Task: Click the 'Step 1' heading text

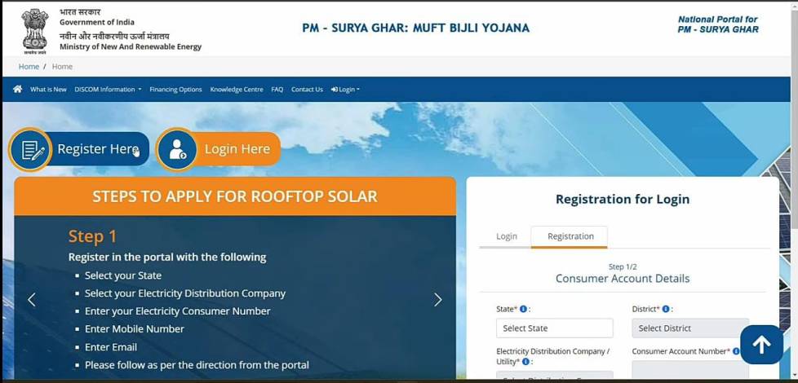Action: tap(92, 236)
